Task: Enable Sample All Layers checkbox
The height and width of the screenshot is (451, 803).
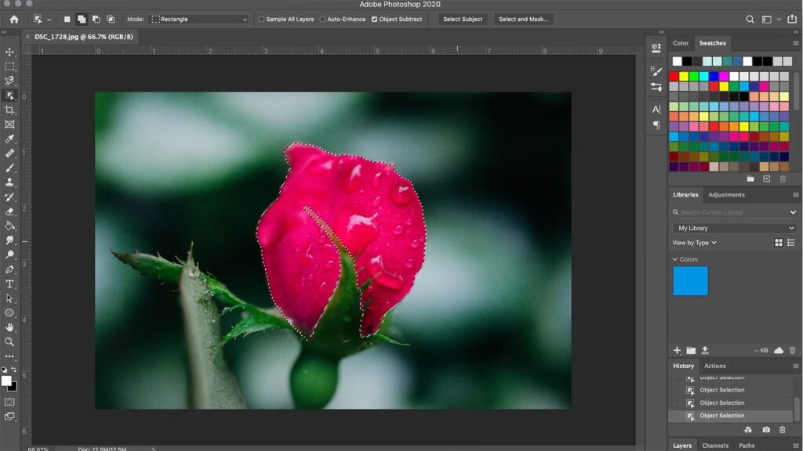Action: (x=261, y=19)
